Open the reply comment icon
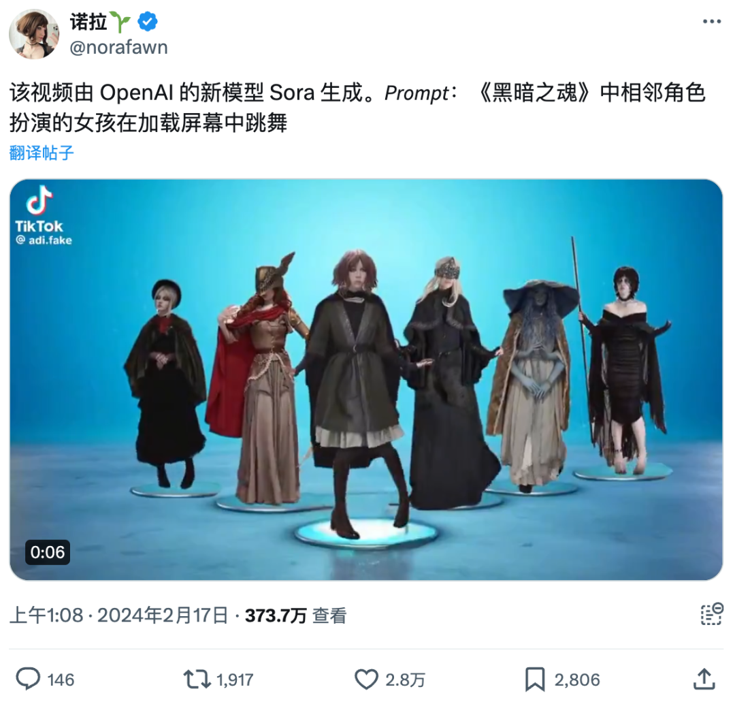Screen dimensions: 735x704 [x=28, y=679]
